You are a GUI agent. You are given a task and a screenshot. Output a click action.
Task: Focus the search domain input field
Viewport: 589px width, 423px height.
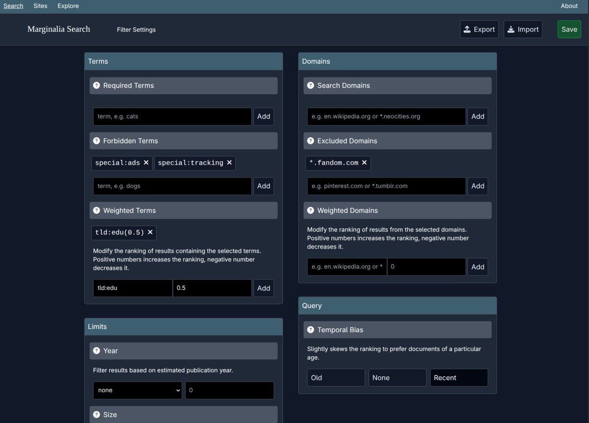click(x=386, y=116)
